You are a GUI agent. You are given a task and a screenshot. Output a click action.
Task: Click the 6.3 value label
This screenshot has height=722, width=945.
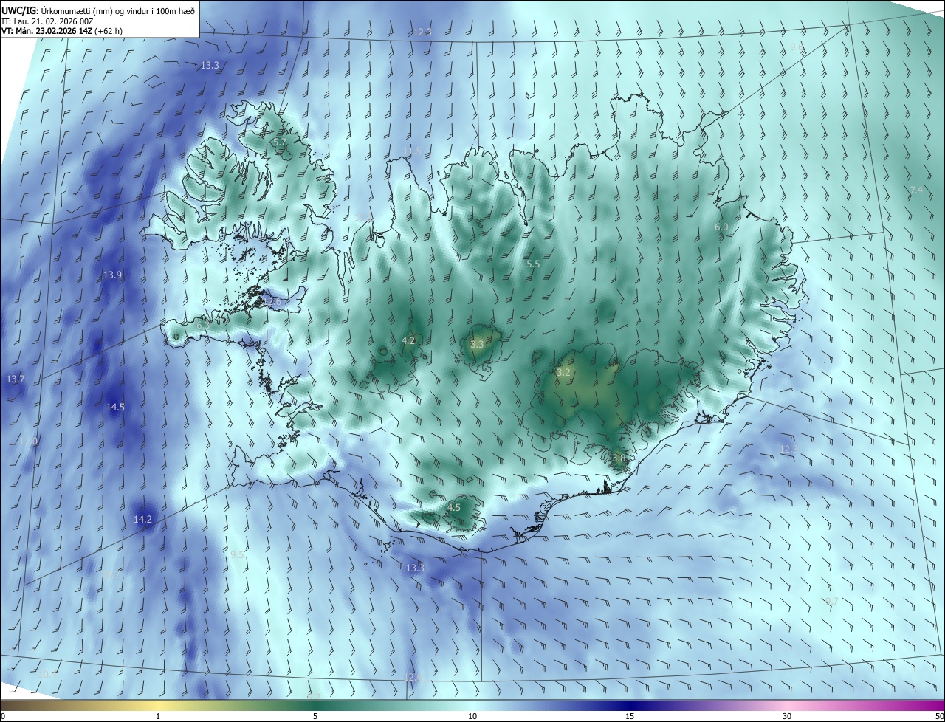point(204,324)
